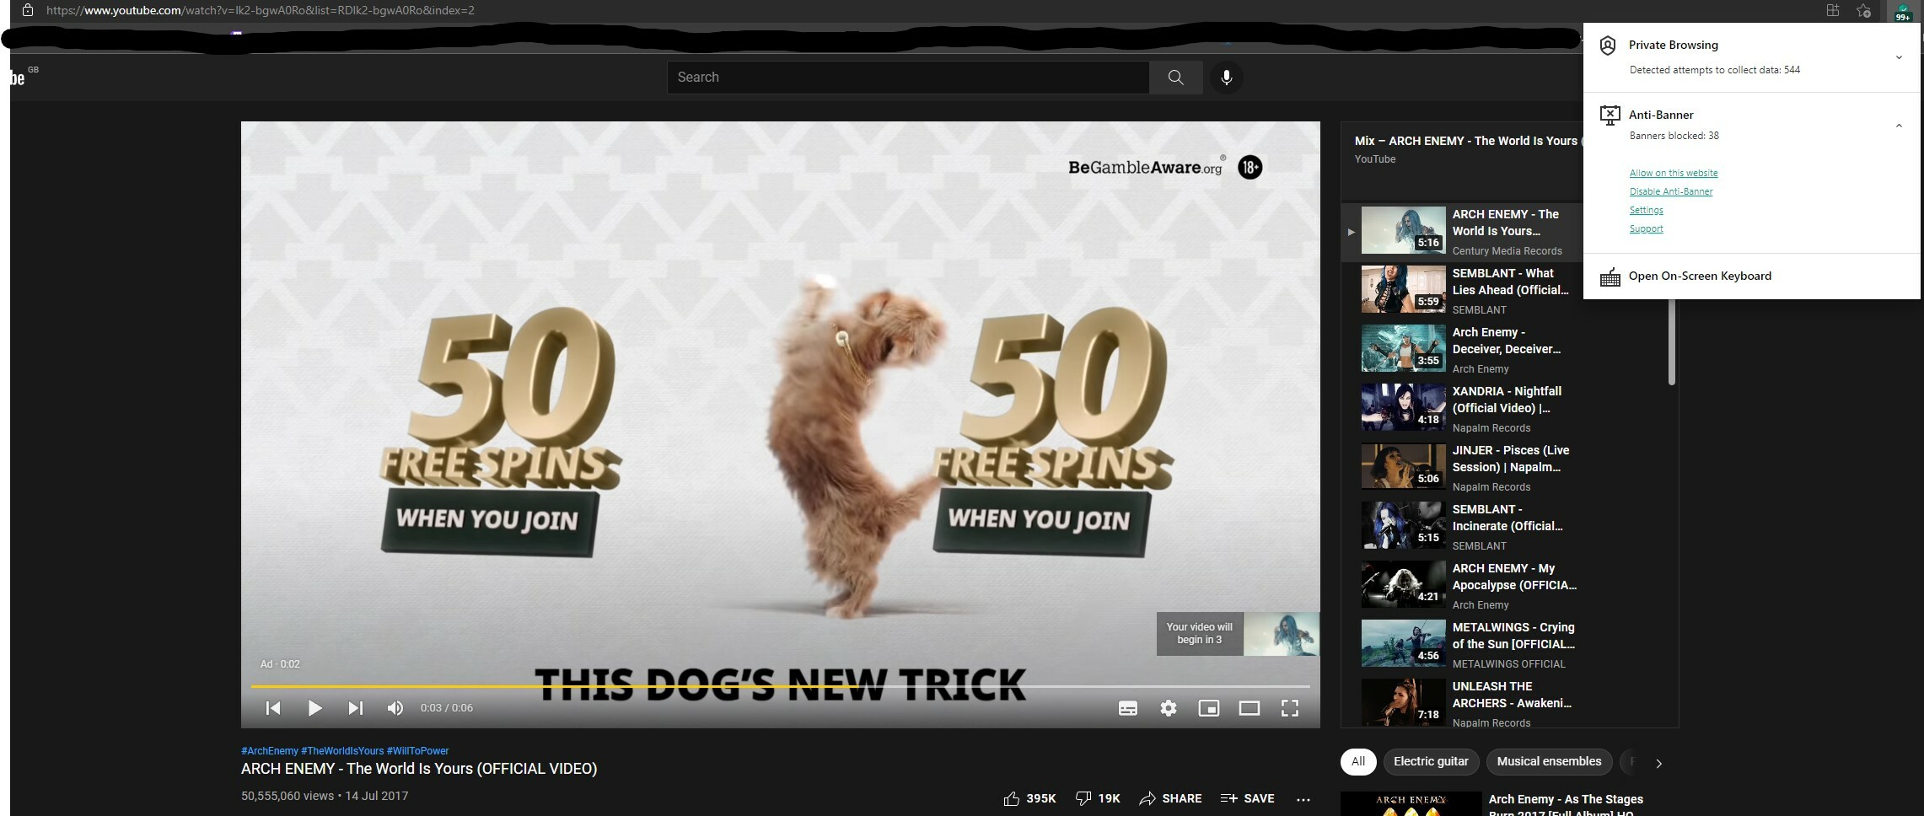Click the #ArchEnemy hashtag link
The image size is (1924, 816).
[270, 751]
